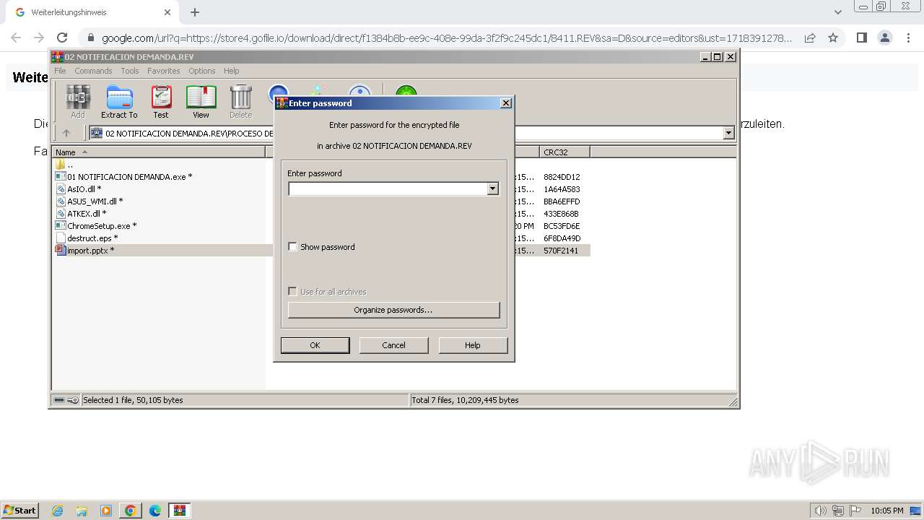924x520 pixels.
Task: Click the drive/key icon in status bar
Action: click(x=66, y=400)
